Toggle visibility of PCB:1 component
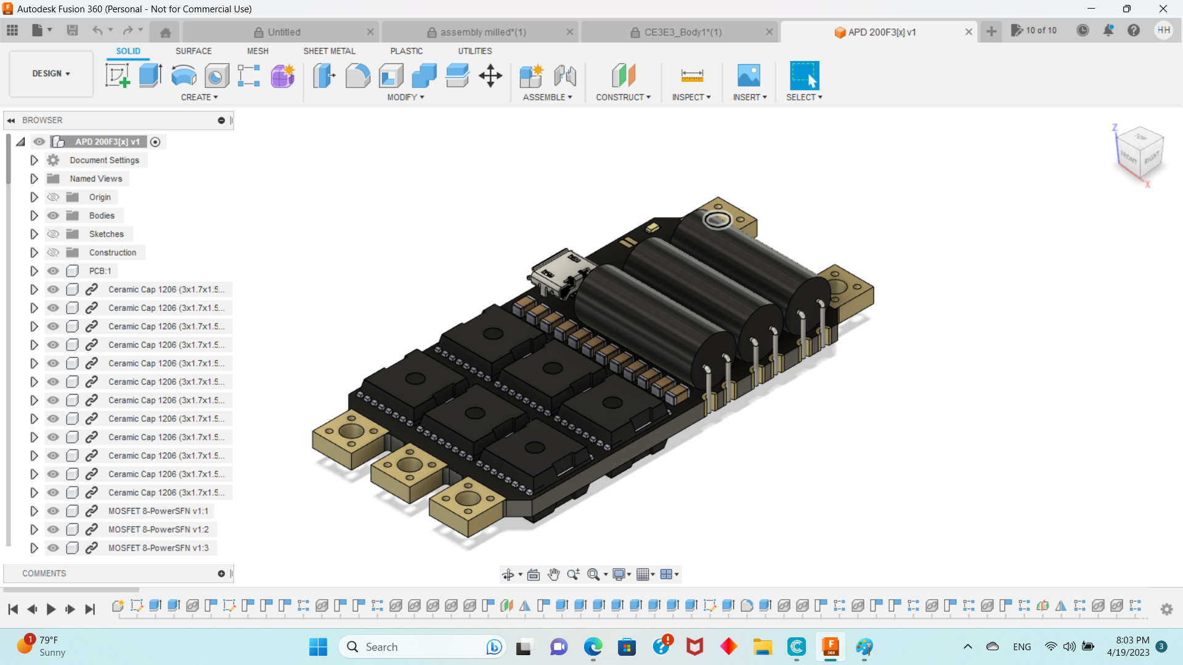The width and height of the screenshot is (1183, 665). (x=54, y=271)
